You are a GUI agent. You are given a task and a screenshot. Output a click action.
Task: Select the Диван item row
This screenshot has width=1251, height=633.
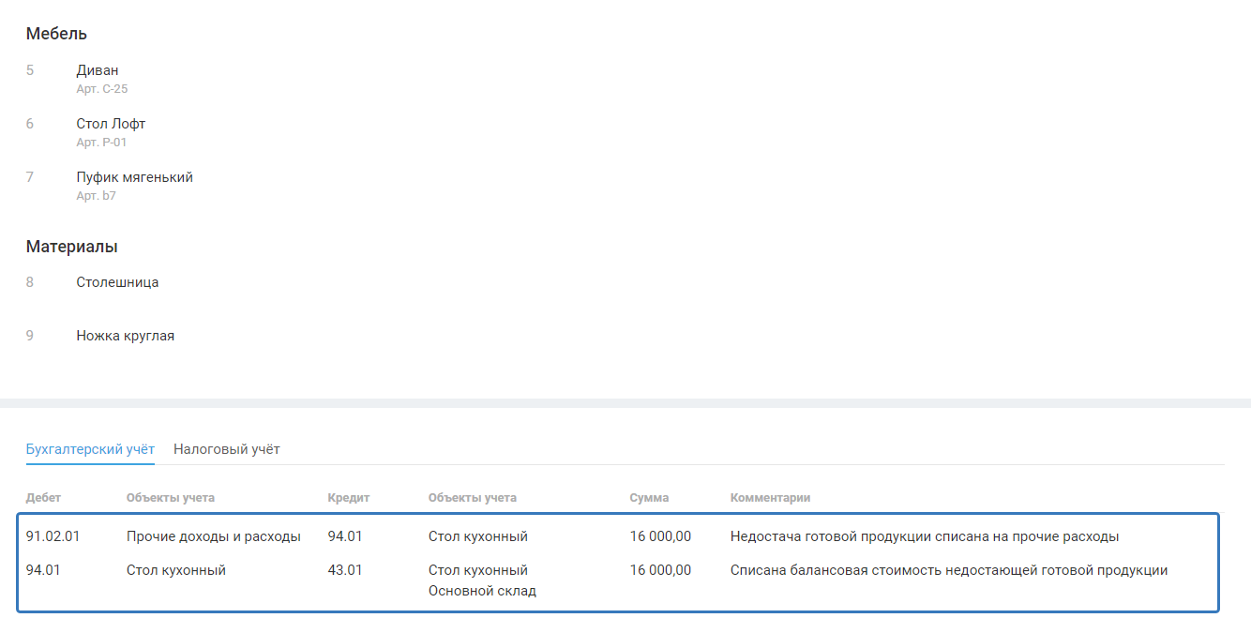[x=98, y=70]
